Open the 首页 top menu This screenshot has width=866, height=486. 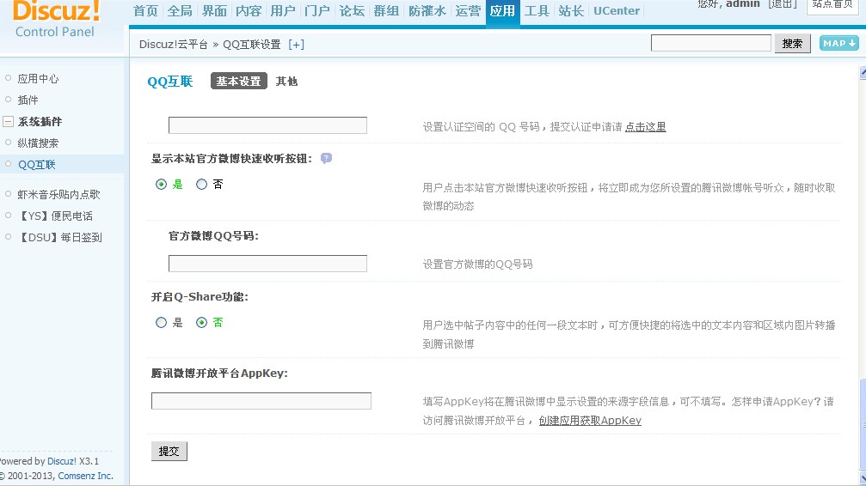point(146,11)
